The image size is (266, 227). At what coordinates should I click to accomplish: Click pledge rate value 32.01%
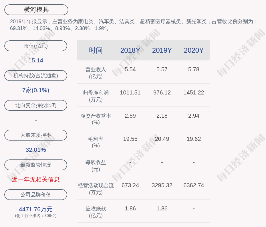pos(36,150)
